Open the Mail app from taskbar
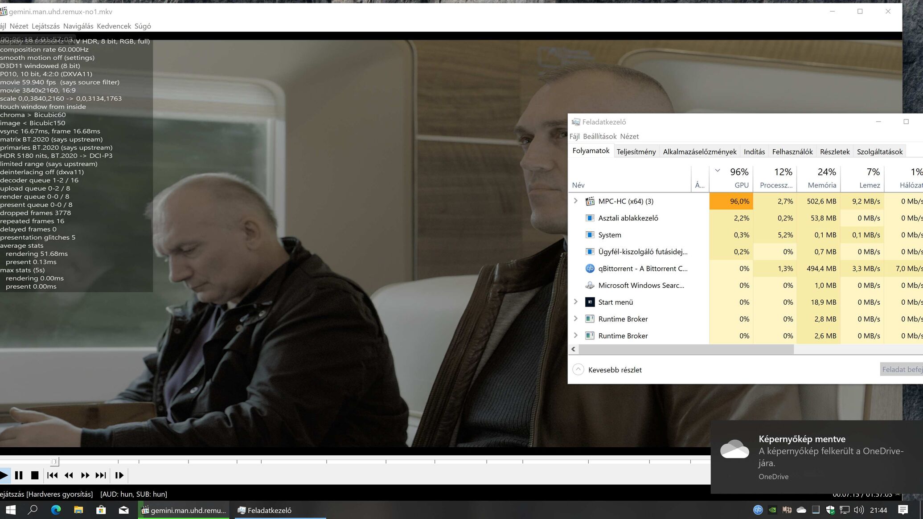The width and height of the screenshot is (923, 519). pyautogui.click(x=124, y=510)
